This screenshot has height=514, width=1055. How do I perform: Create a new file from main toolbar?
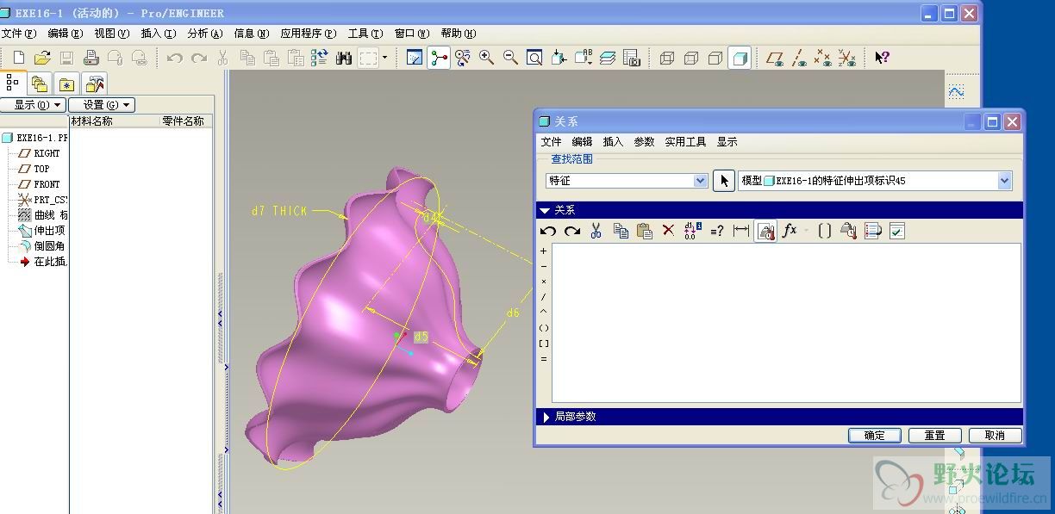19,58
